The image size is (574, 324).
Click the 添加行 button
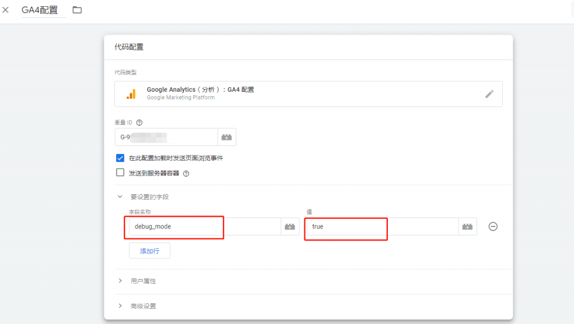pyautogui.click(x=149, y=251)
